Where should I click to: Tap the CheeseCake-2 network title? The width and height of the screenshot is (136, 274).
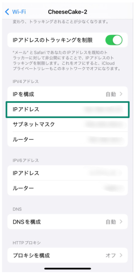tap(67, 12)
